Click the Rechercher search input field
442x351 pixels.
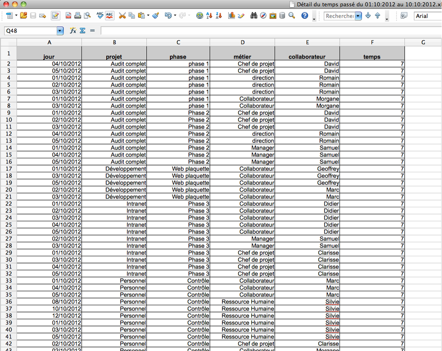340,16
